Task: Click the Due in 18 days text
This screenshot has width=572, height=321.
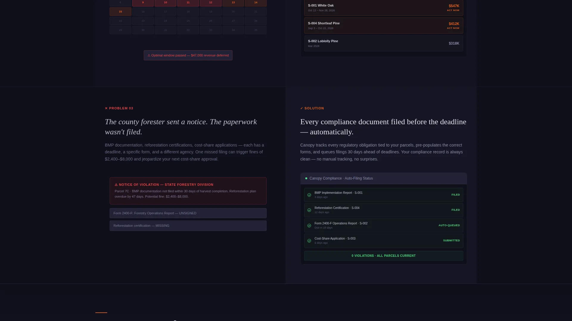Action: [x=323, y=228]
